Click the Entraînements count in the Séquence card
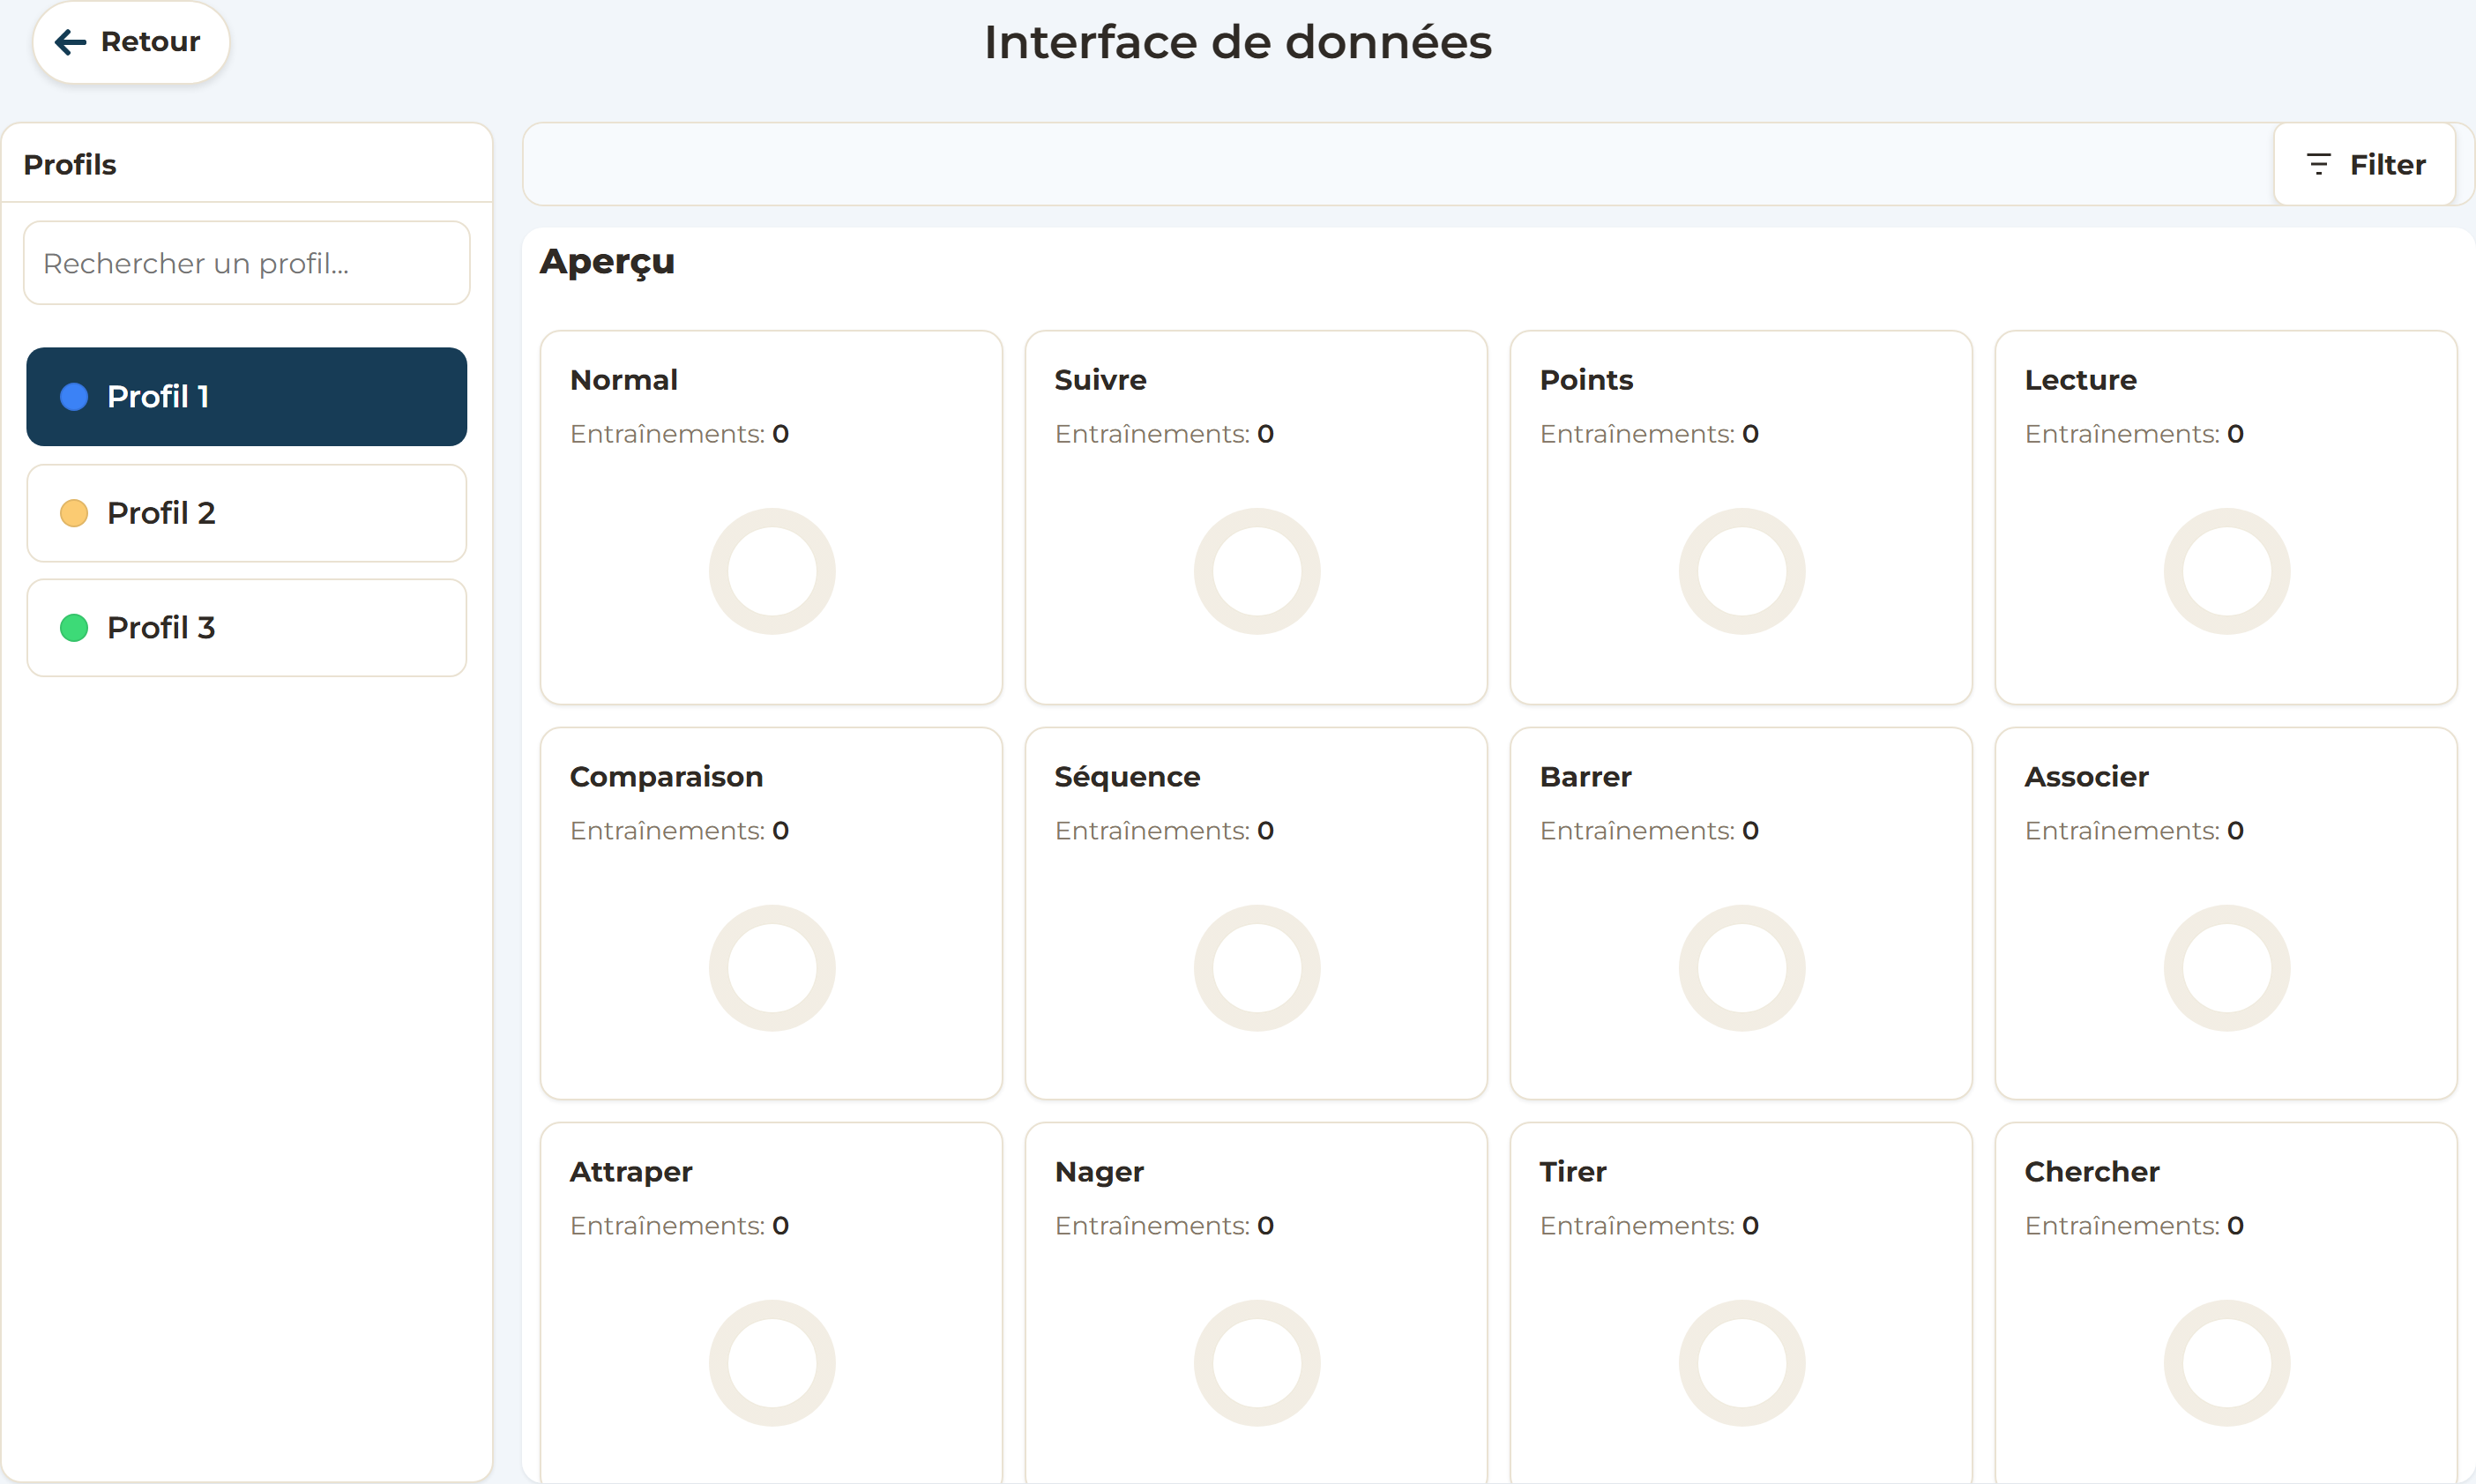 pos(1165,831)
